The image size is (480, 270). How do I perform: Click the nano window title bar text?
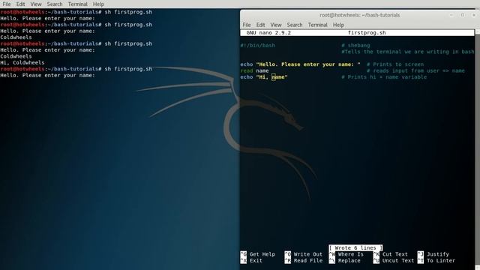coord(360,15)
